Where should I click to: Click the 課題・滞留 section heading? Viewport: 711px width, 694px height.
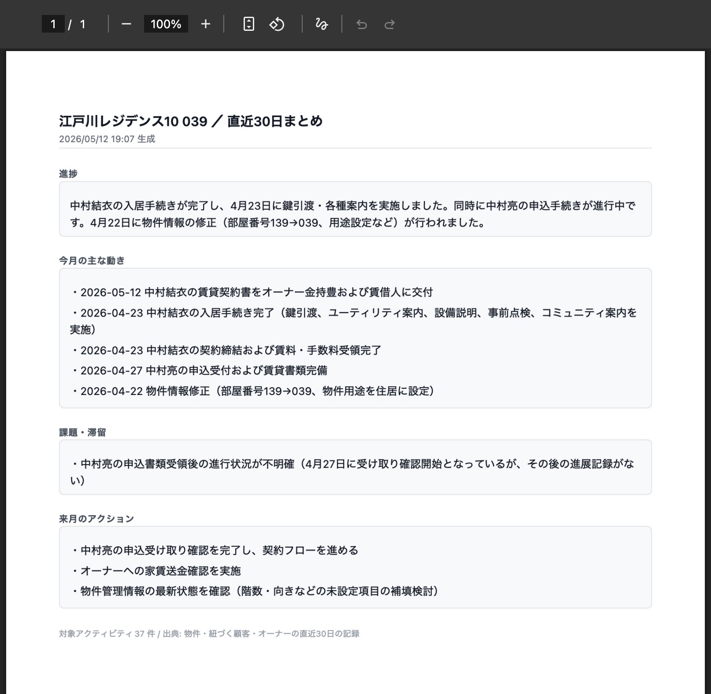[x=83, y=432]
